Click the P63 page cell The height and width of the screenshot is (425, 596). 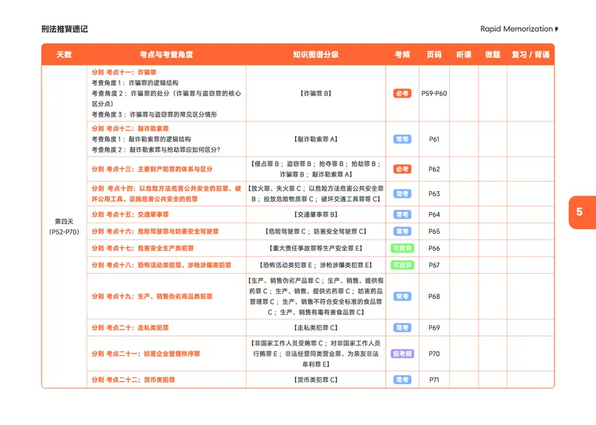click(x=434, y=194)
